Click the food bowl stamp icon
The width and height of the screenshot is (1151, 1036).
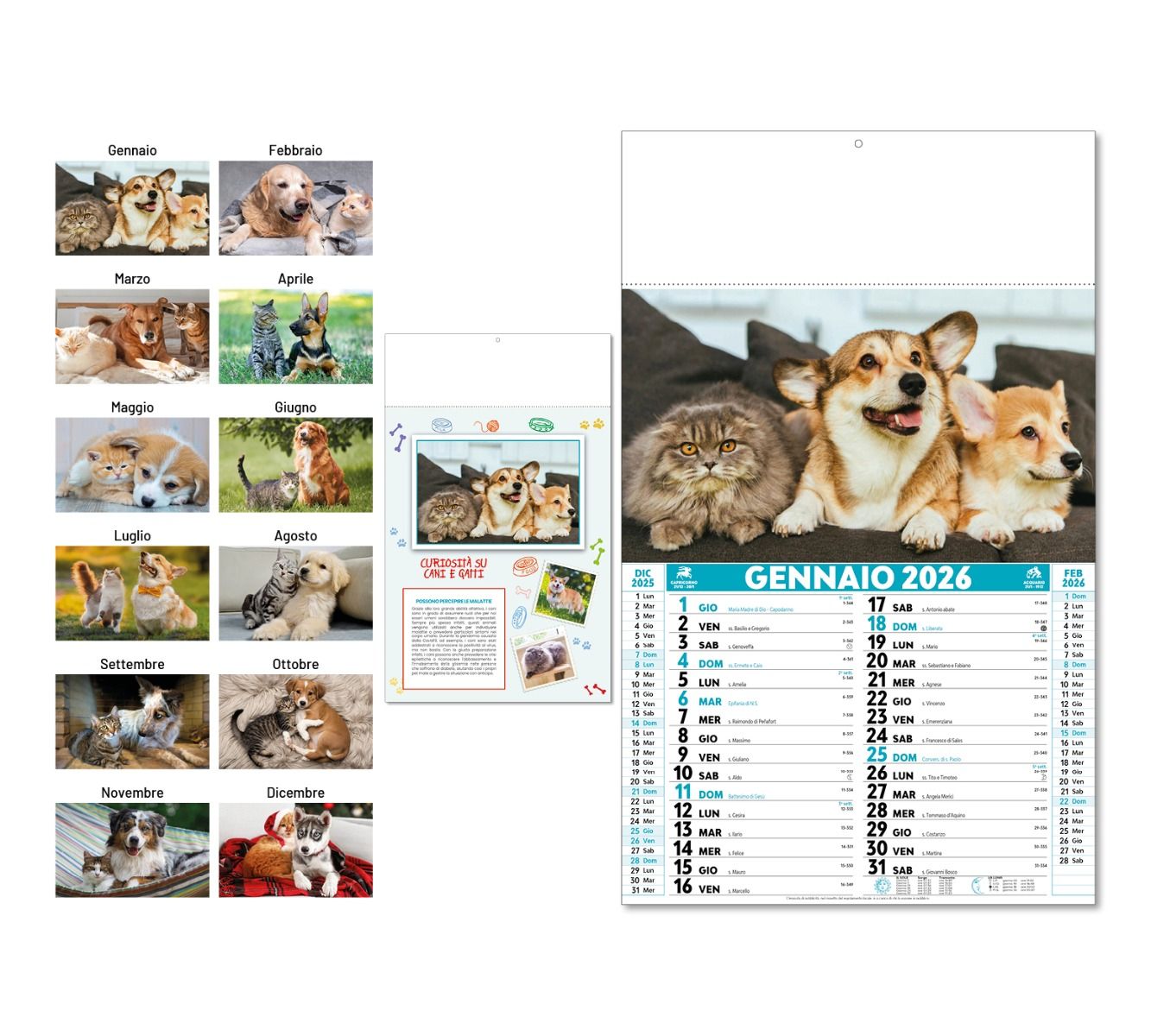point(527,567)
